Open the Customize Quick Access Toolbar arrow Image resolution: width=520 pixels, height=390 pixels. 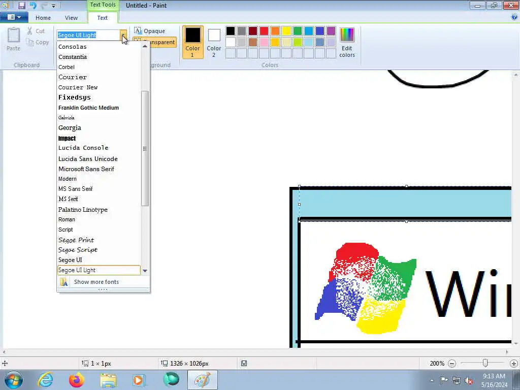pos(54,6)
